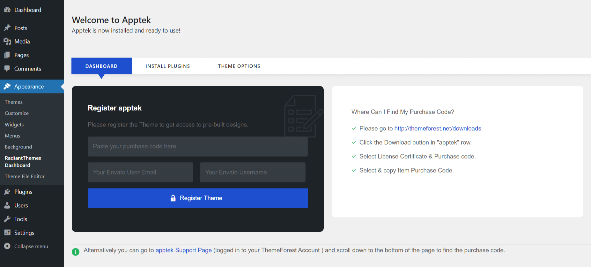Click the Settings sliders icon
Viewport: 591px width, 267px height.
7,233
